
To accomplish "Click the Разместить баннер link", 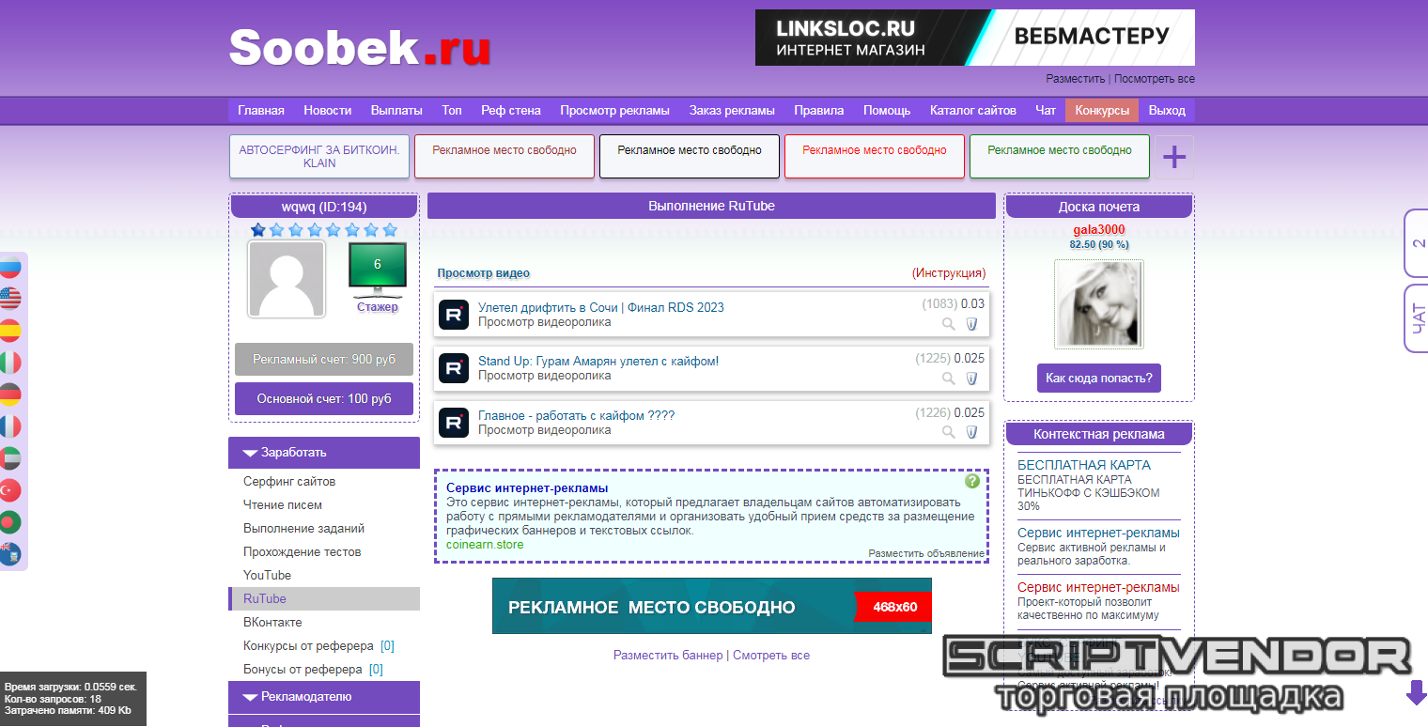I will 668,656.
